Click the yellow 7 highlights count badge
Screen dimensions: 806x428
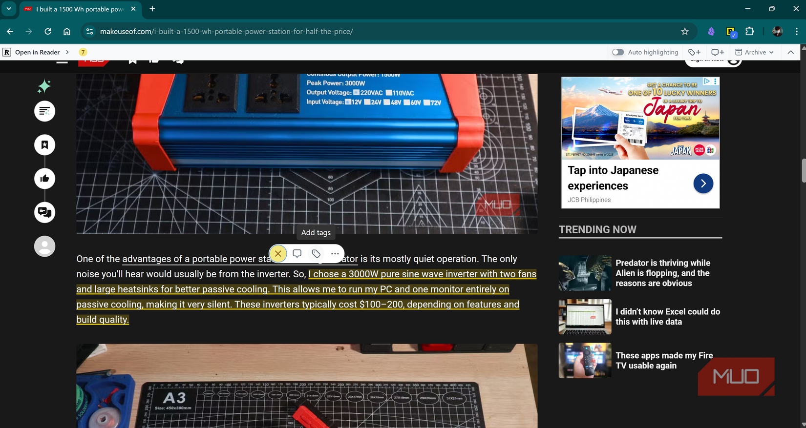pos(83,52)
